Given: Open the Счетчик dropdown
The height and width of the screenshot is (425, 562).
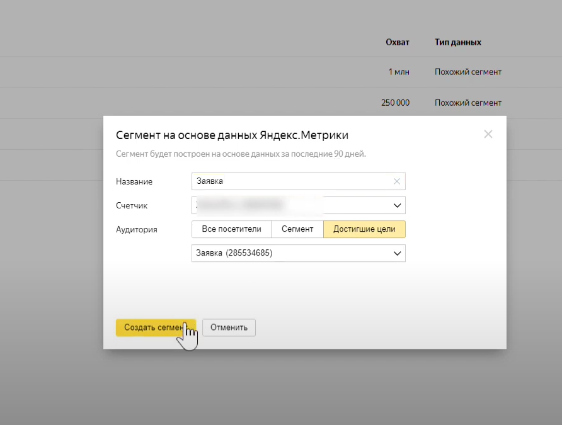Looking at the screenshot, I should pyautogui.click(x=298, y=205).
